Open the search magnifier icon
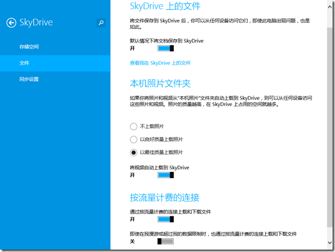The image size is (335, 252). [101, 23]
